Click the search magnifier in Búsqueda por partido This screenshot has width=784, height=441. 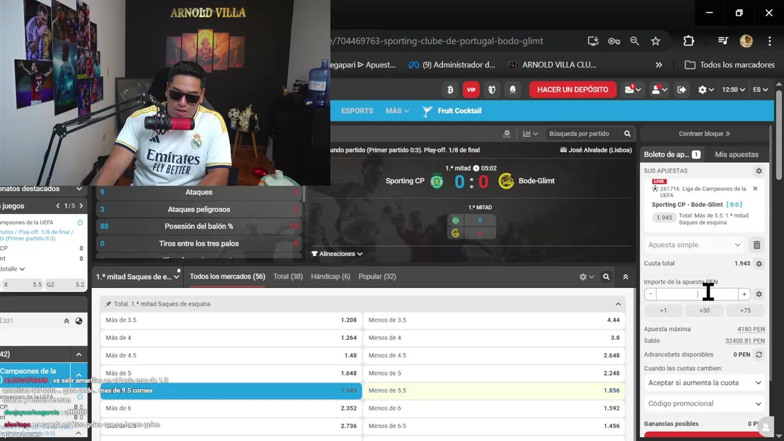(x=627, y=134)
